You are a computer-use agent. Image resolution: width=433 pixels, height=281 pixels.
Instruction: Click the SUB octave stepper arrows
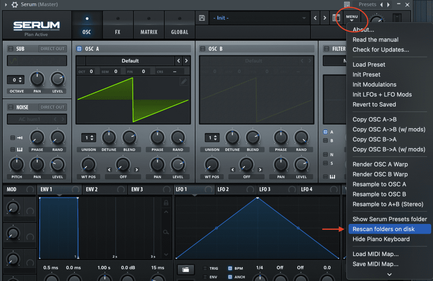tap(20, 80)
